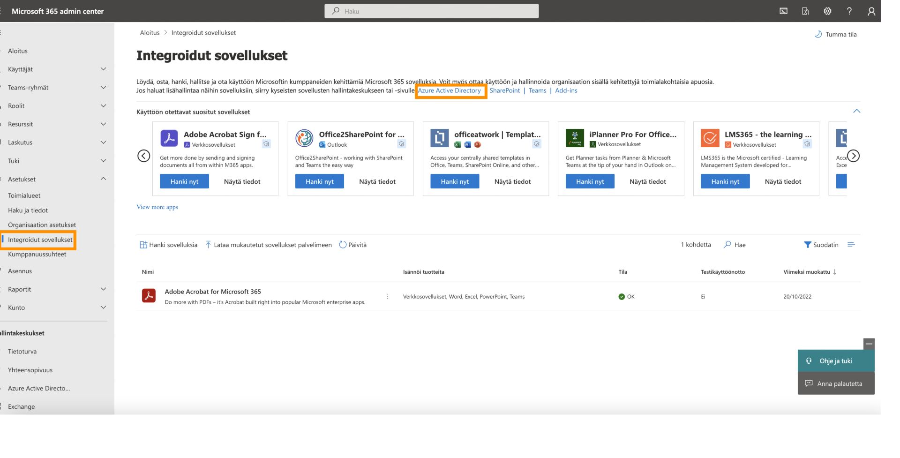This screenshot has height=458, width=900.
Task: Collapse the suositut sovellukset section
Action: tap(856, 111)
